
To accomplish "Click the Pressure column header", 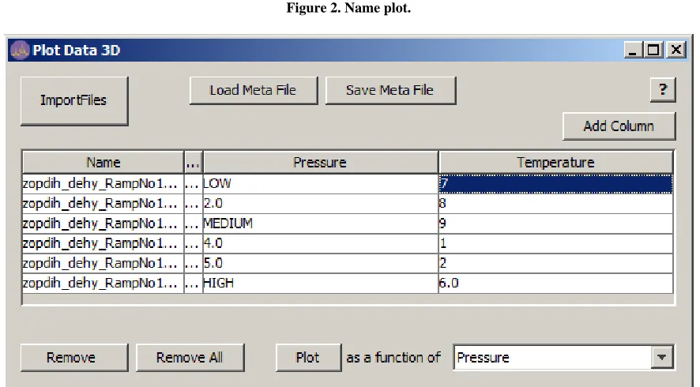I will coord(321,163).
